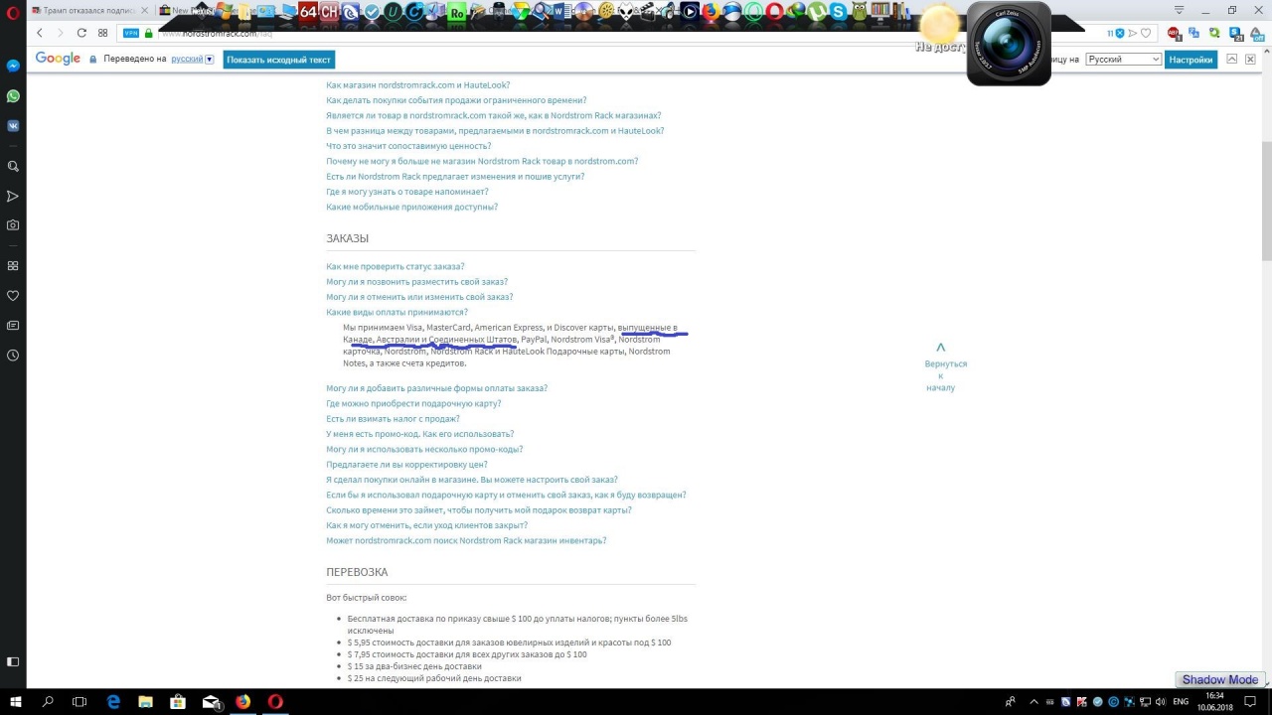Open the Opera main menu logo

click(13, 11)
